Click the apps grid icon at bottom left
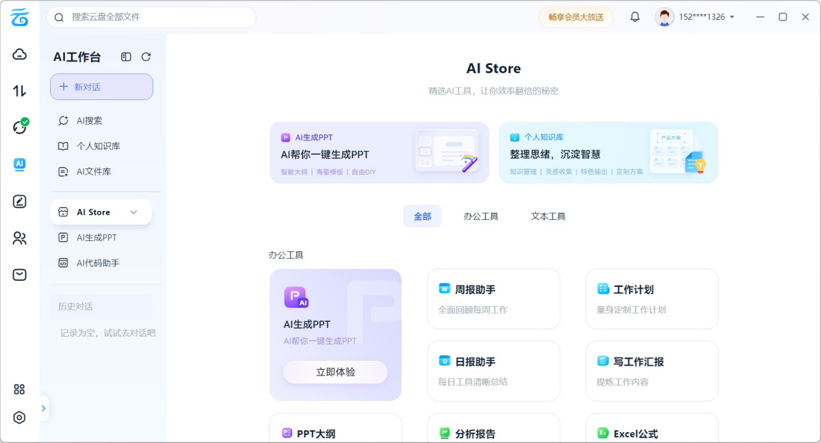 click(19, 389)
